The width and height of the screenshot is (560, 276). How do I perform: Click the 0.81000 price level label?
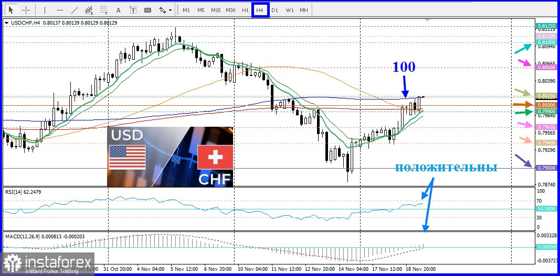546,42
